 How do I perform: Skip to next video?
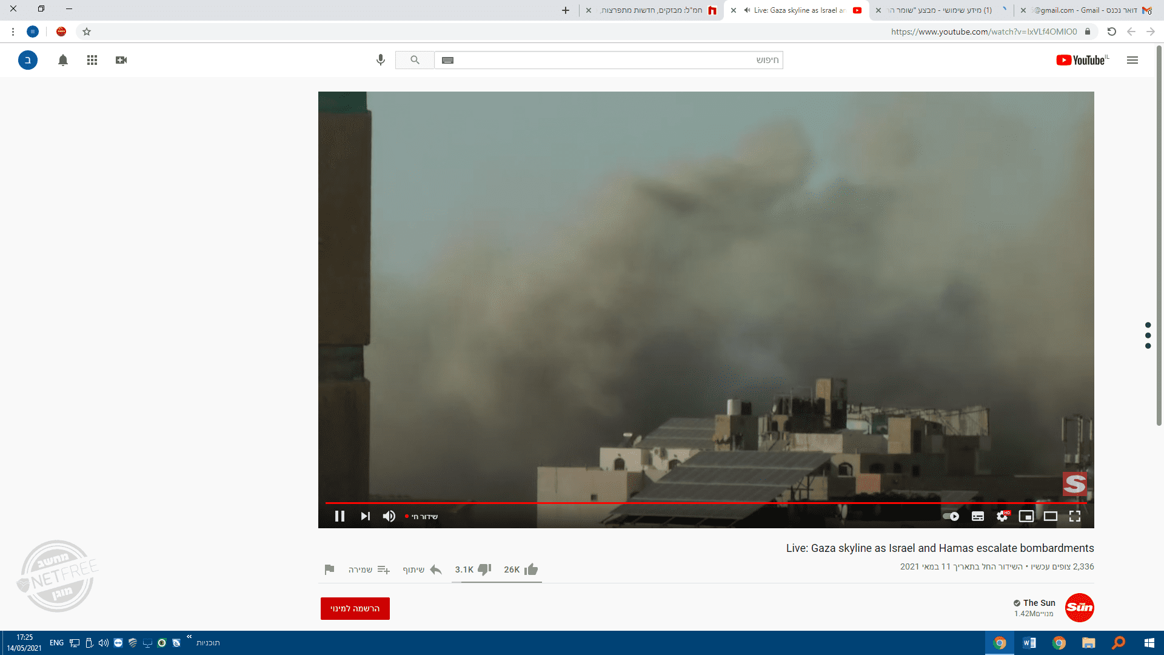365,516
